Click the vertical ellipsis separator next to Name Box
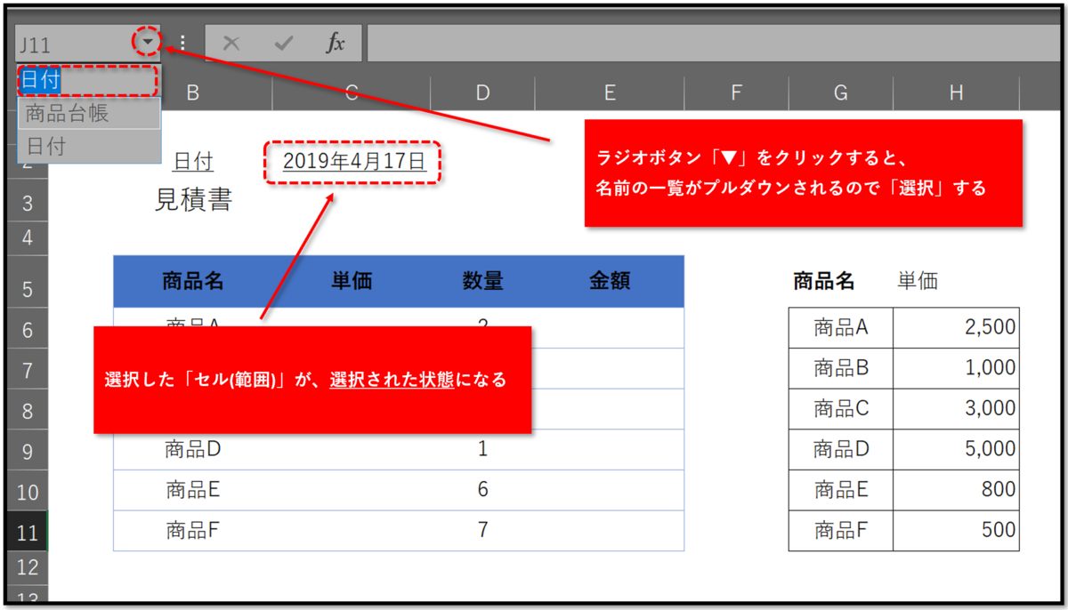Image resolution: width=1068 pixels, height=610 pixels. tap(182, 42)
